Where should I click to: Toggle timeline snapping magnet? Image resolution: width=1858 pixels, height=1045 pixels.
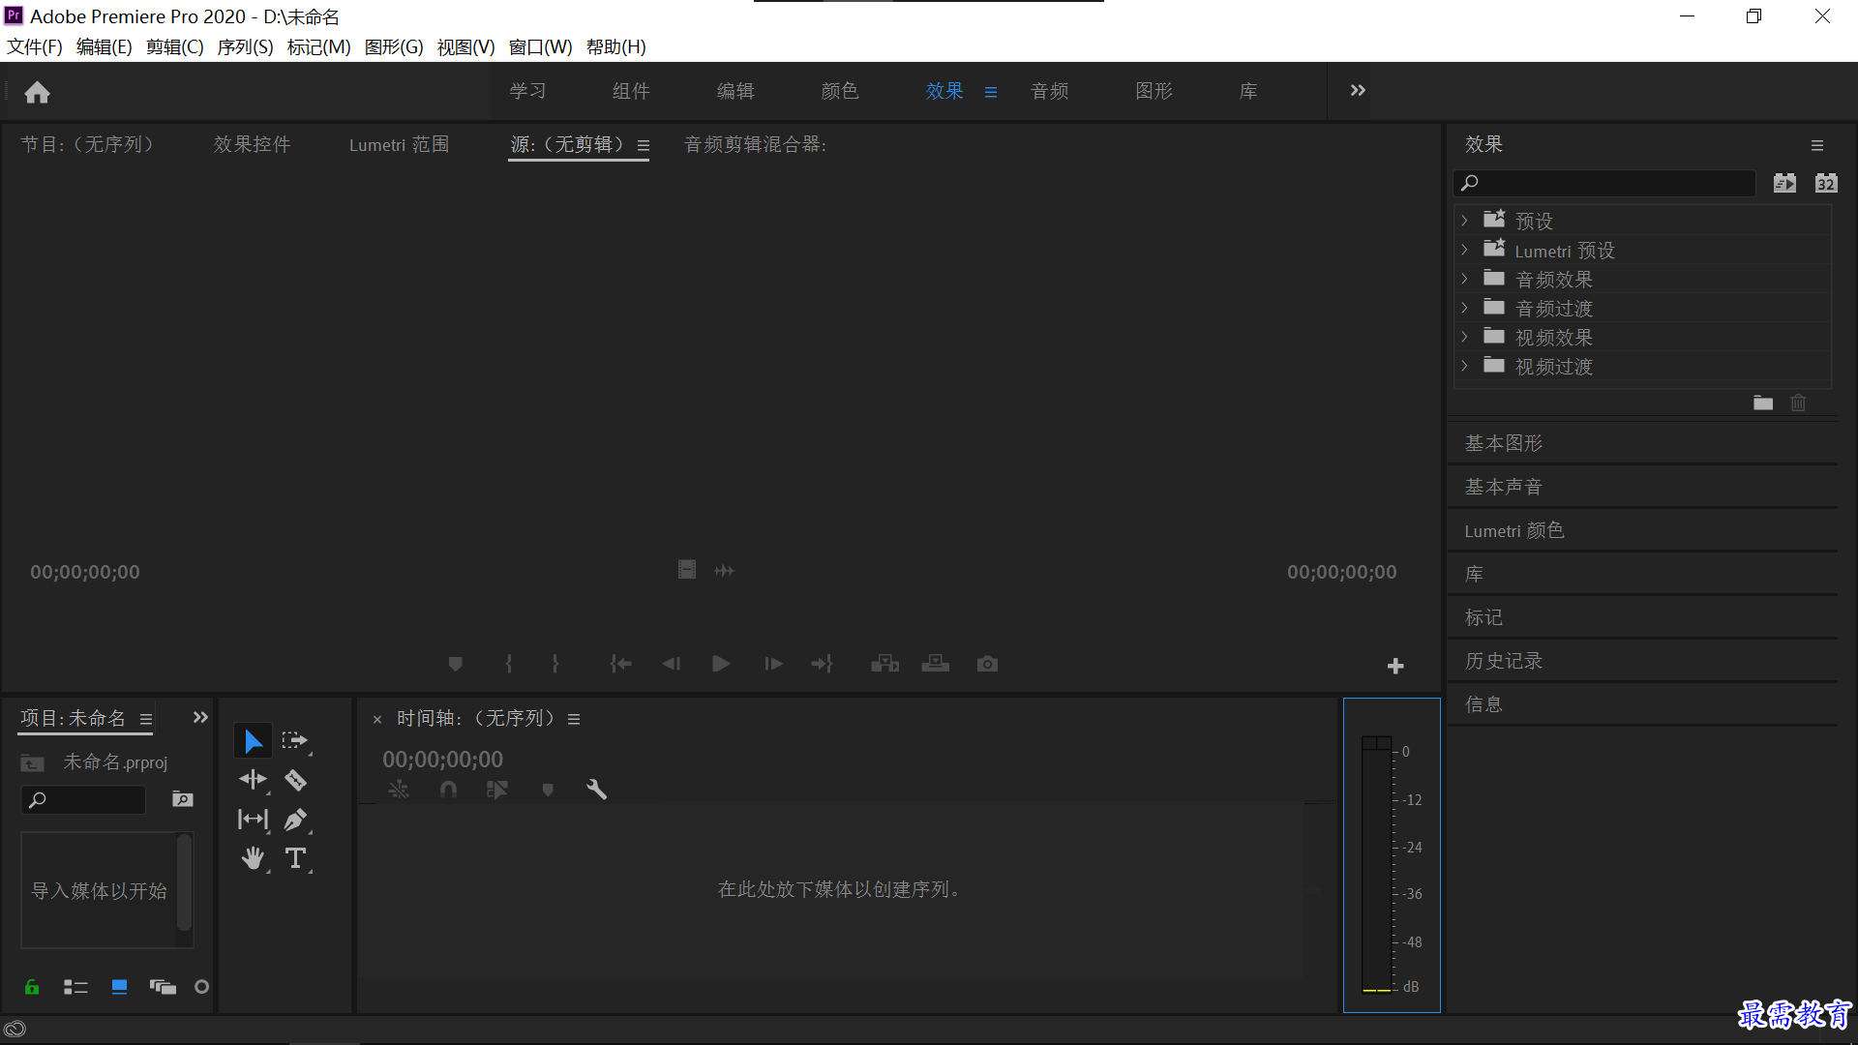pos(448,790)
